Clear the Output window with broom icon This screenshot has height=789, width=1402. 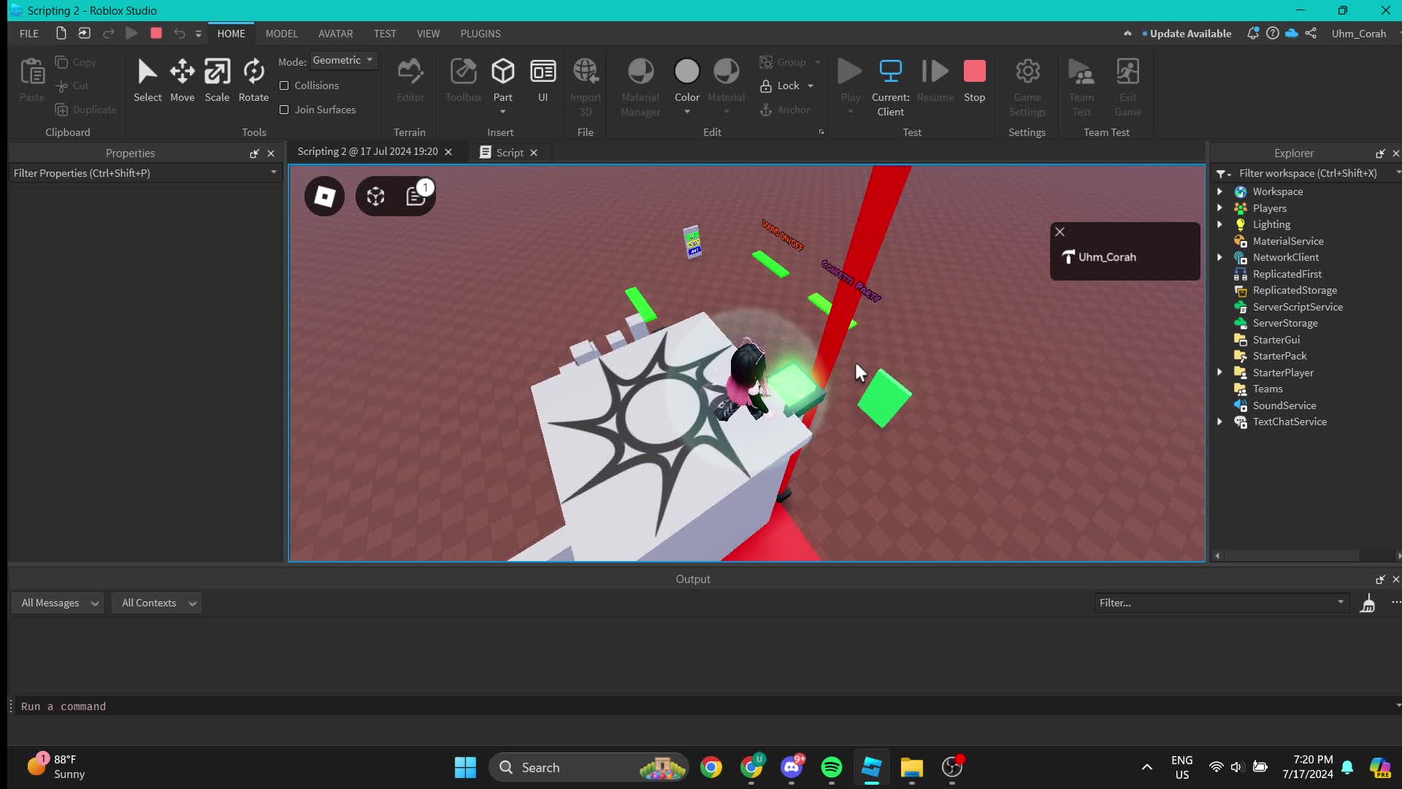pyautogui.click(x=1368, y=603)
